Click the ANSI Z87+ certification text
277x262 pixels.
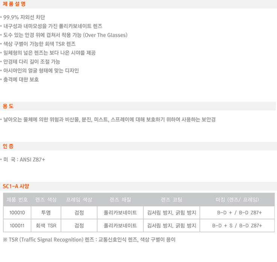pos(32,160)
